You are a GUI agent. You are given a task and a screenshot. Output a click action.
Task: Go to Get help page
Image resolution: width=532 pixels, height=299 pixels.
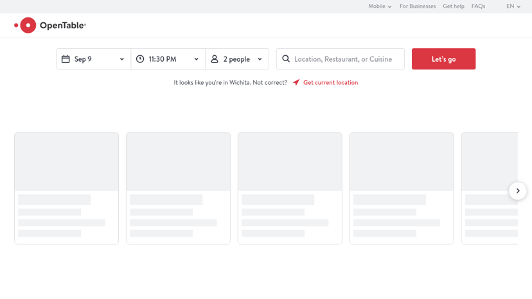[x=454, y=6]
